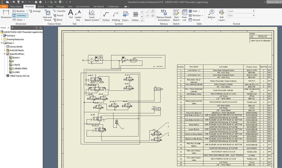Choose Baseline dimension tool
Image resolution: width=282 pixels, height=168 pixels.
click(x=19, y=11)
